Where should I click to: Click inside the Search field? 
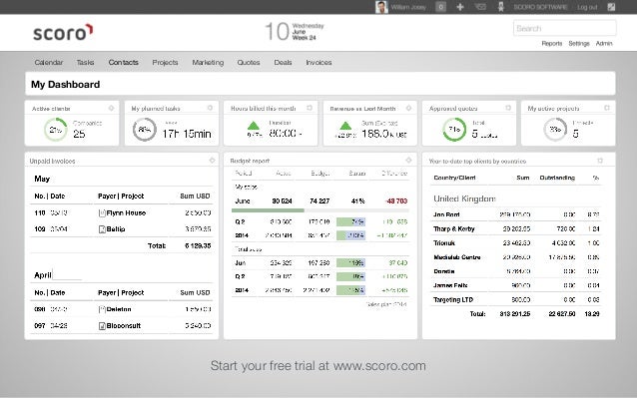(x=565, y=28)
